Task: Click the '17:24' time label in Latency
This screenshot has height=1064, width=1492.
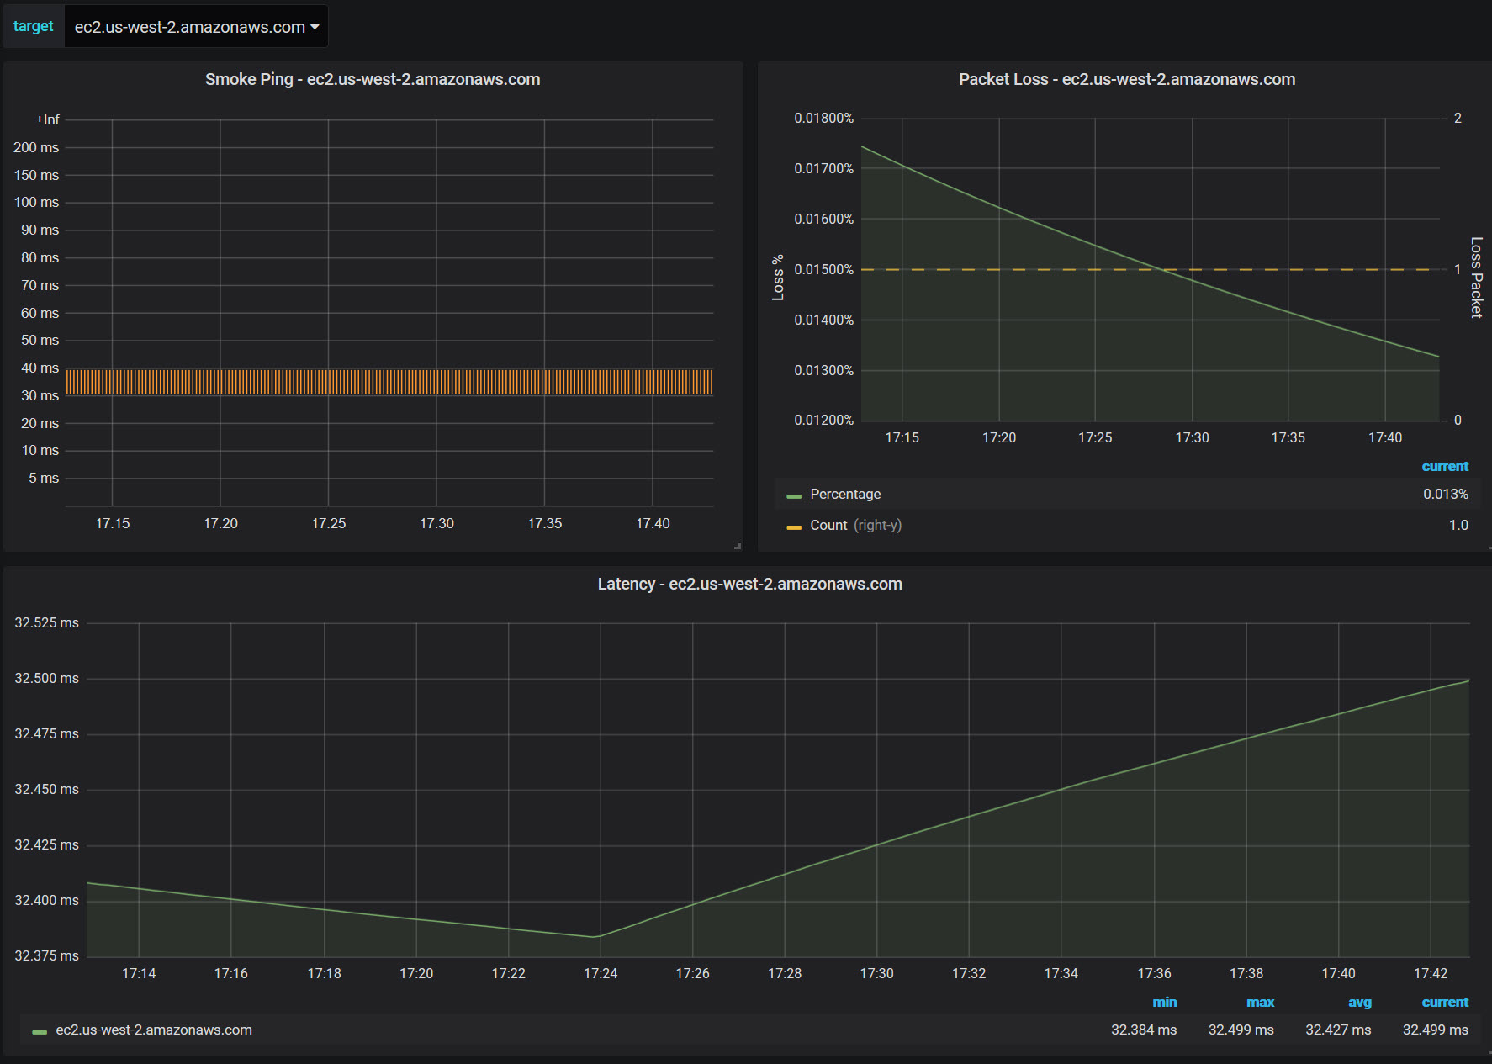Action: pyautogui.click(x=601, y=973)
